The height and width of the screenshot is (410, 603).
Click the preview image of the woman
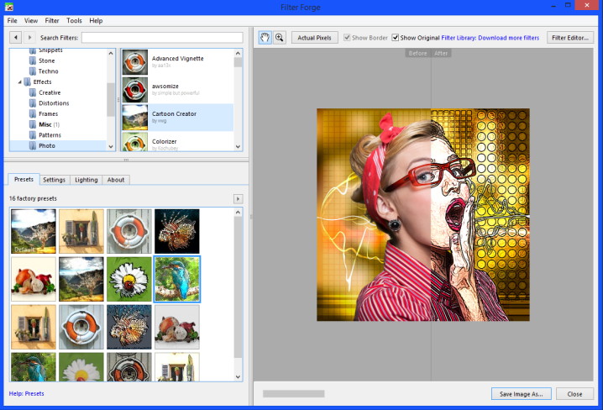click(x=423, y=214)
